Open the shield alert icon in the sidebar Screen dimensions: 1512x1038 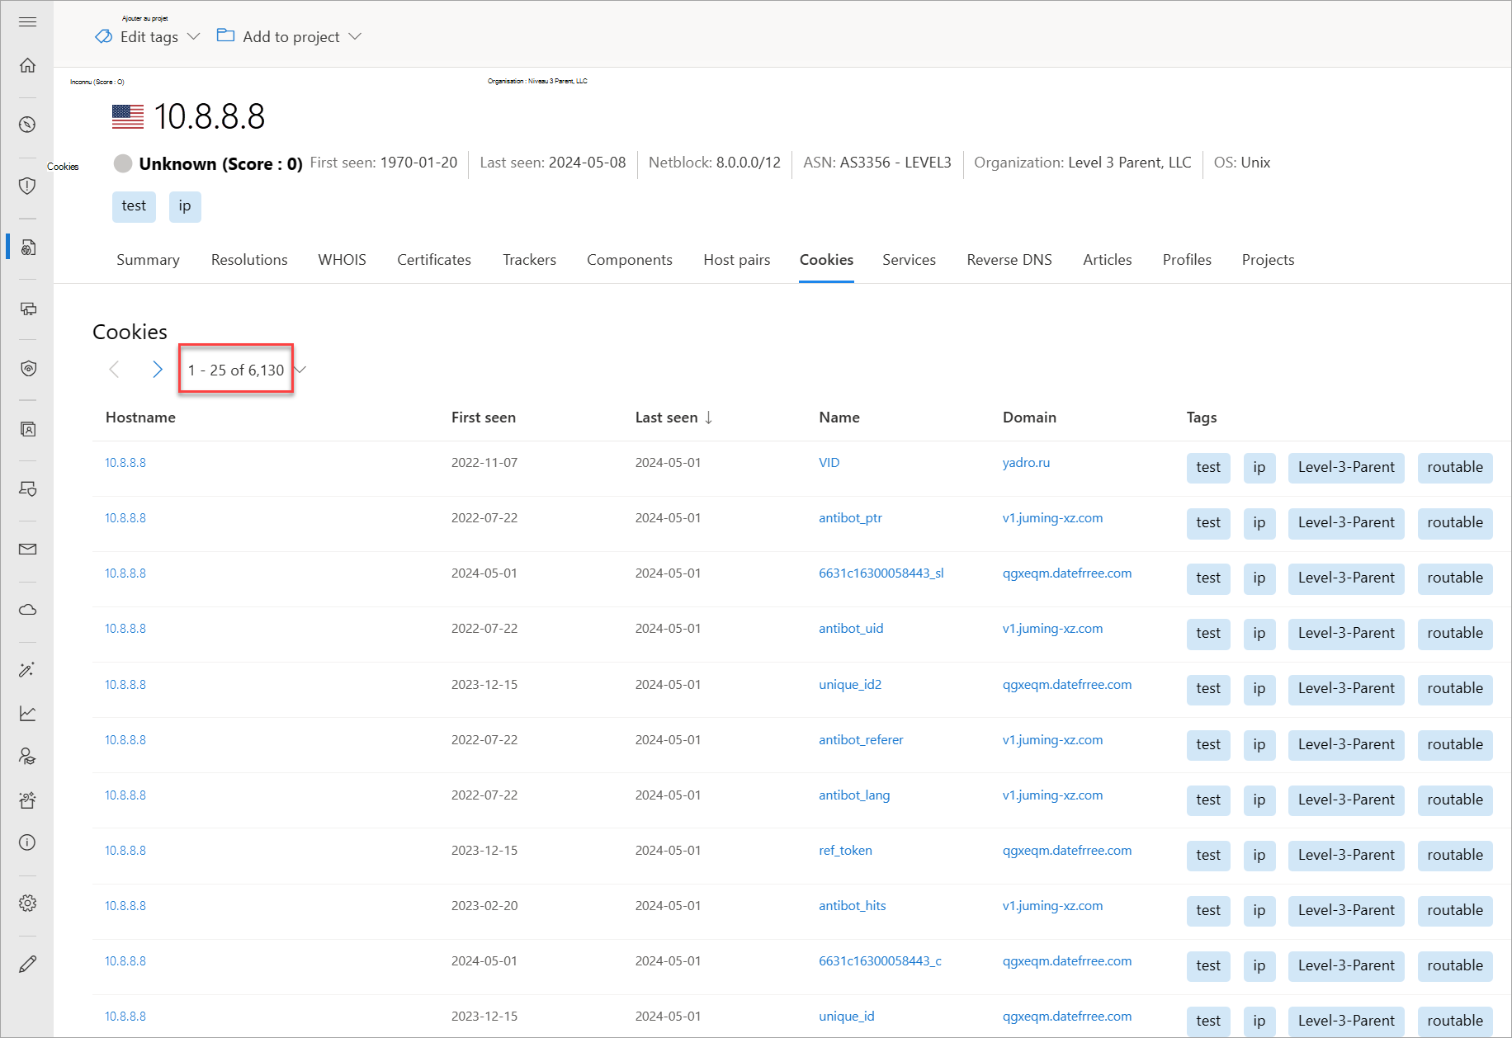click(x=27, y=186)
